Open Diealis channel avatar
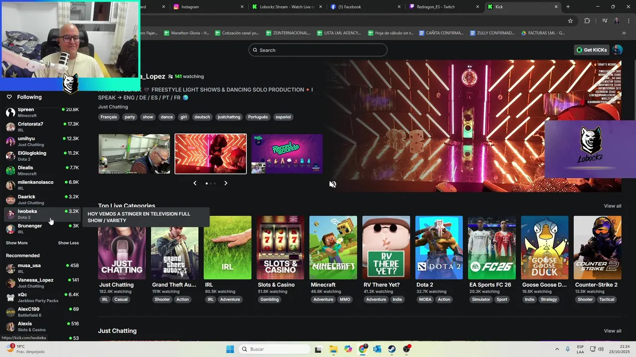 pos(10,171)
